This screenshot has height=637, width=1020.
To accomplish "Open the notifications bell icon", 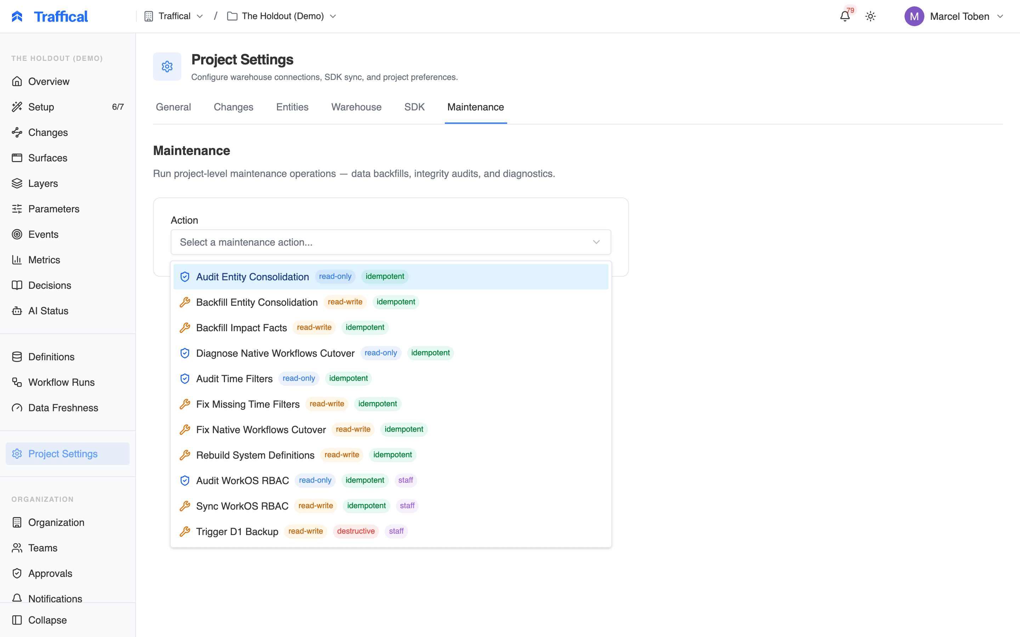I will pyautogui.click(x=845, y=16).
